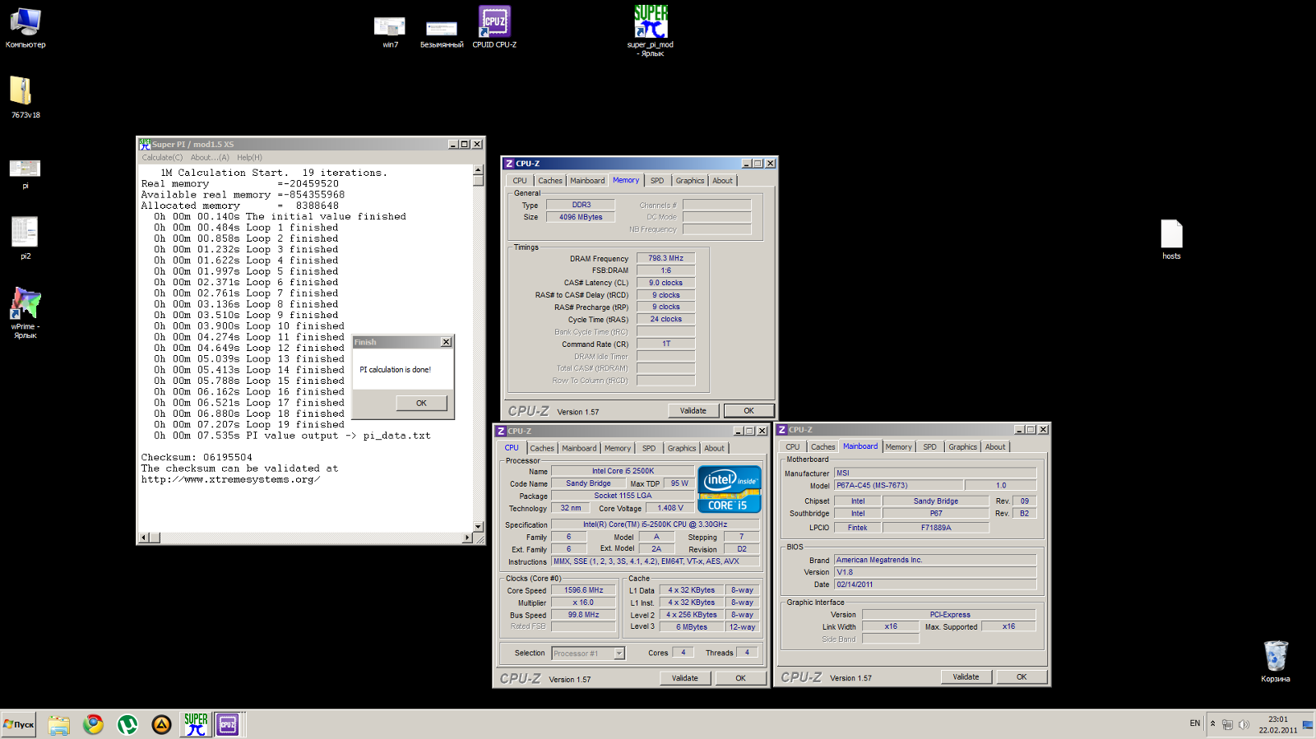Click Super PI vertical scrollbar down arrow
The image size is (1316, 739).
(x=479, y=526)
